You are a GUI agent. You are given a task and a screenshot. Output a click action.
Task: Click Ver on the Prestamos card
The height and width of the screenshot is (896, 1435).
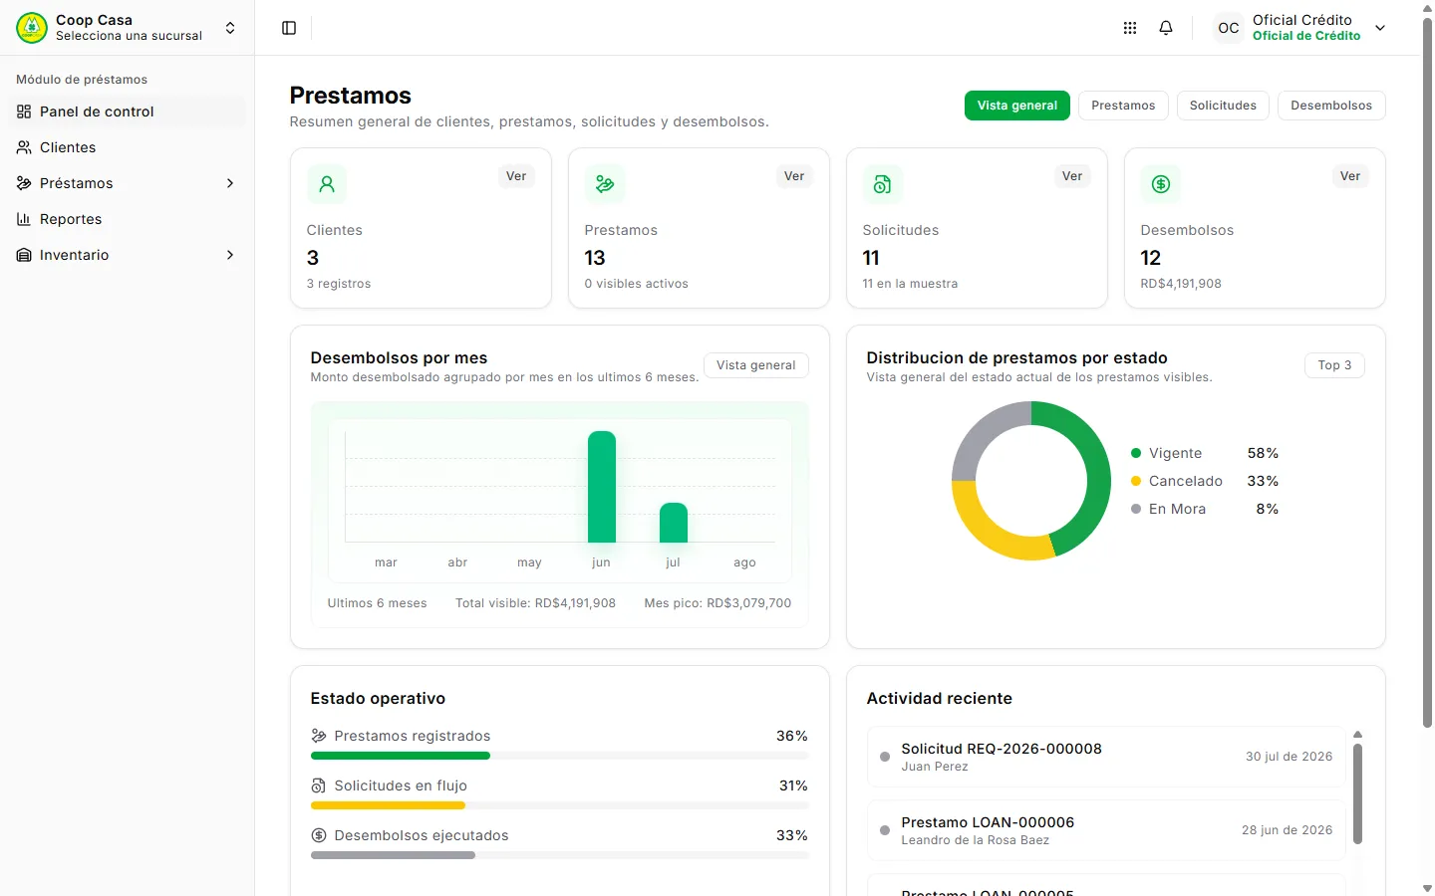[x=794, y=176]
